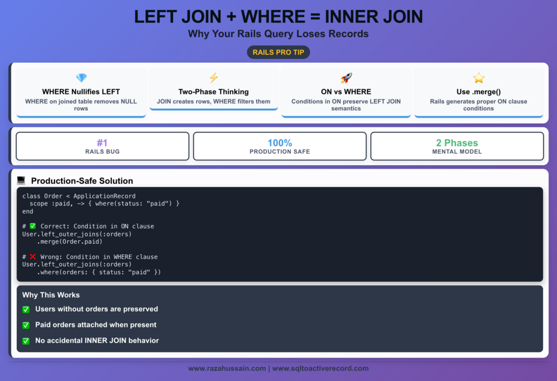Click the check beside No accidental INNER JOIN behavior
557x381 pixels.
point(26,341)
